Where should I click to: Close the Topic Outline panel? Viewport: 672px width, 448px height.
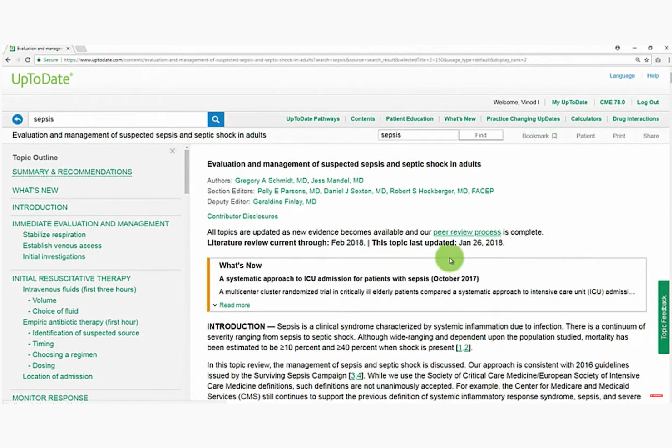click(173, 151)
